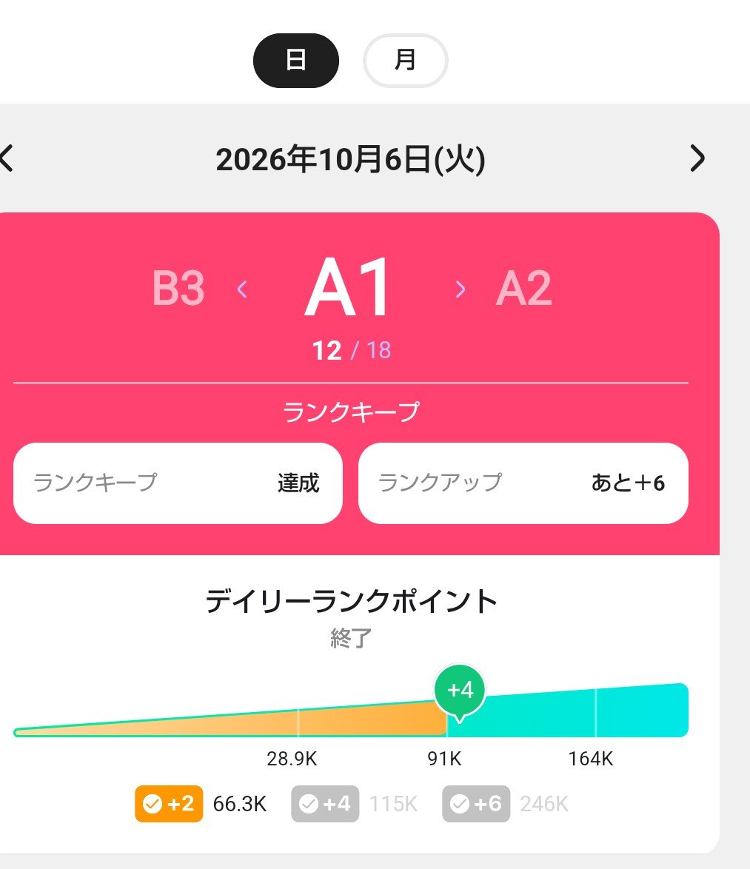This screenshot has width=750, height=869.
Task: Go to next day with right chevron
Action: click(697, 158)
